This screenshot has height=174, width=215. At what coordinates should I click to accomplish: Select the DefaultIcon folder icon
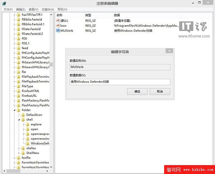point(23,115)
